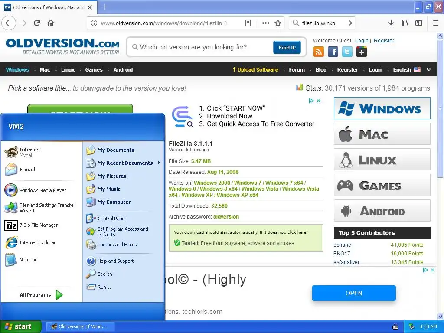The height and width of the screenshot is (333, 444).
Task: Click the Android platform banner button
Action: click(382, 211)
